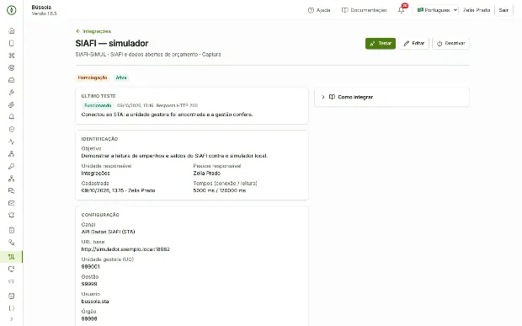This screenshot has width=522, height=326.
Task: Click the Editar button
Action: (413, 43)
